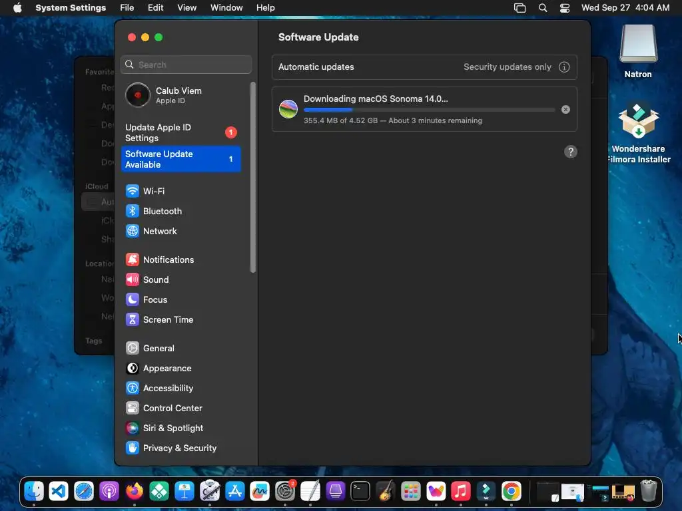682x511 pixels.
Task: Open Finder from the dock
Action: click(x=33, y=492)
